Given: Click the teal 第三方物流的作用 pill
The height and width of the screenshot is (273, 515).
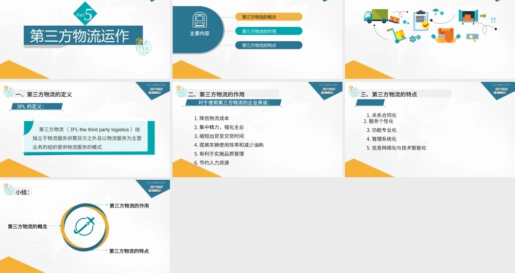Looking at the screenshot, I should click(269, 31).
